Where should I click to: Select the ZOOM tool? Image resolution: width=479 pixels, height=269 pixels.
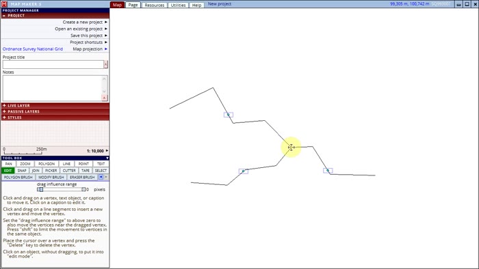click(25, 164)
